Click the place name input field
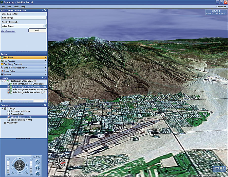 click(24, 17)
